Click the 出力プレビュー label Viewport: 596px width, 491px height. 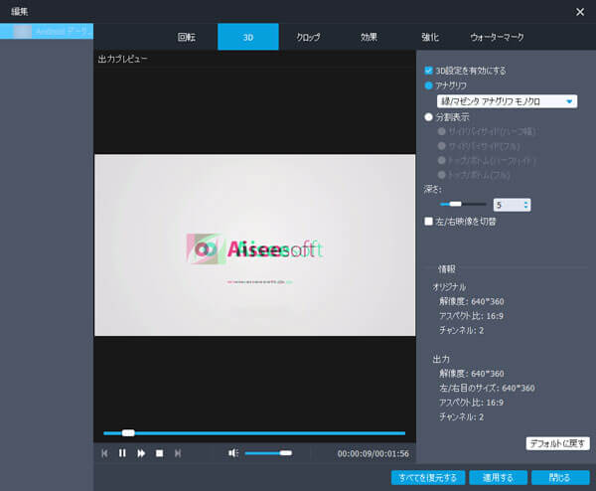coord(122,59)
